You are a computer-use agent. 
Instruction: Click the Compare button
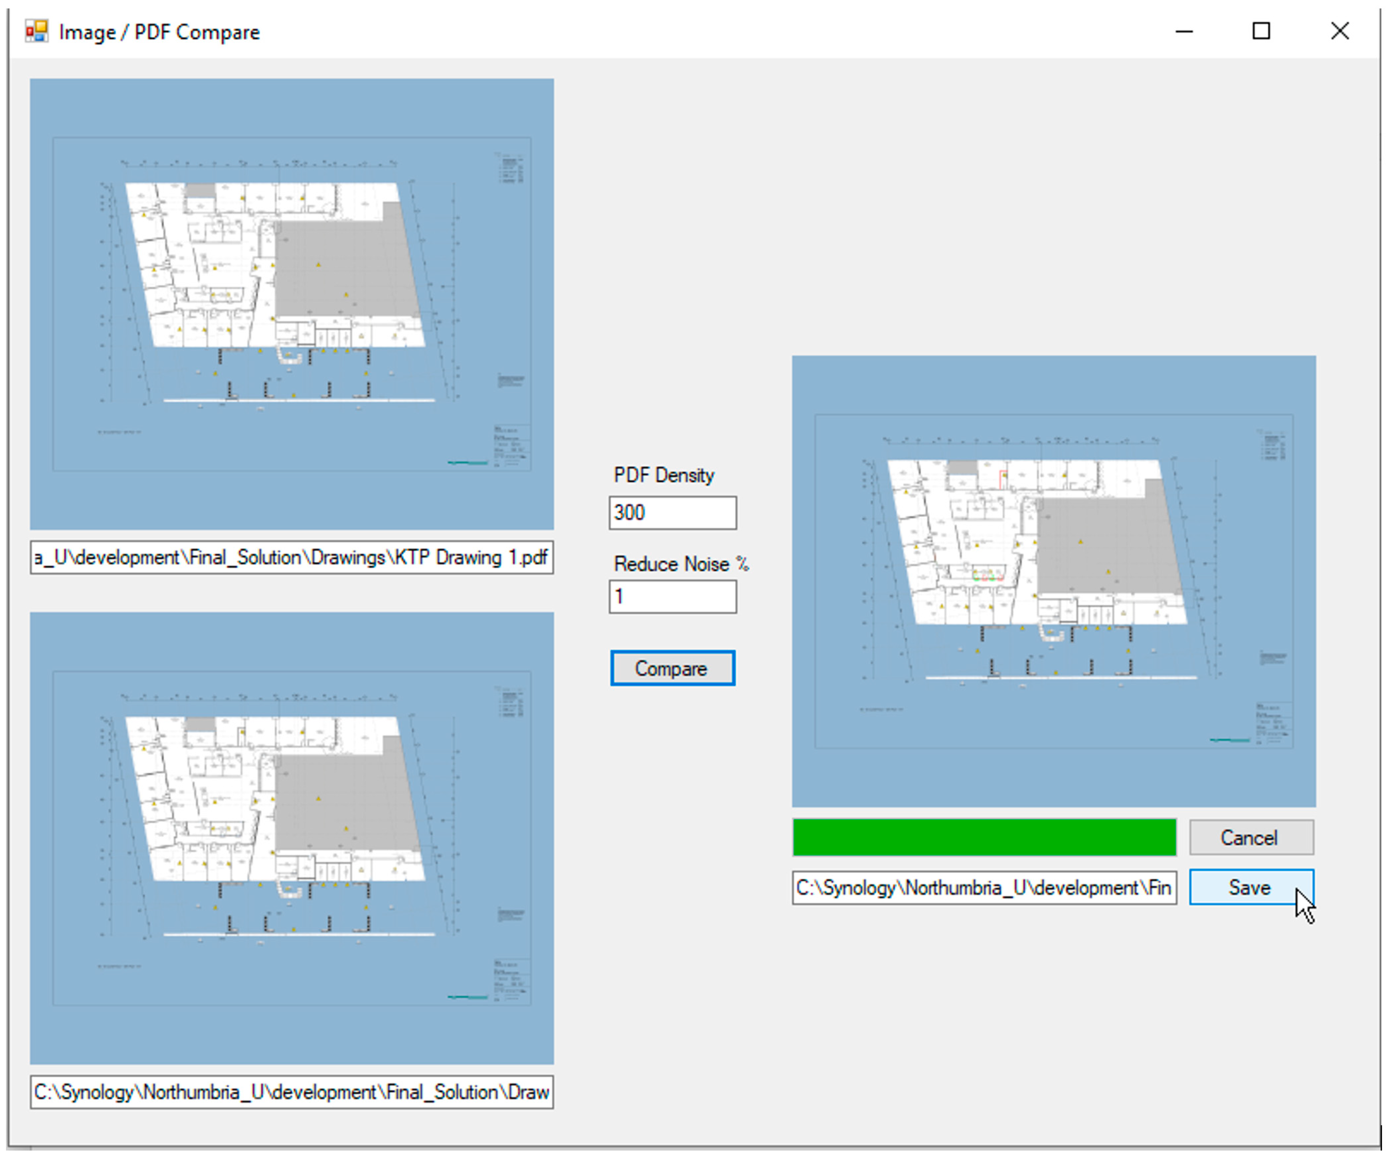click(x=672, y=668)
